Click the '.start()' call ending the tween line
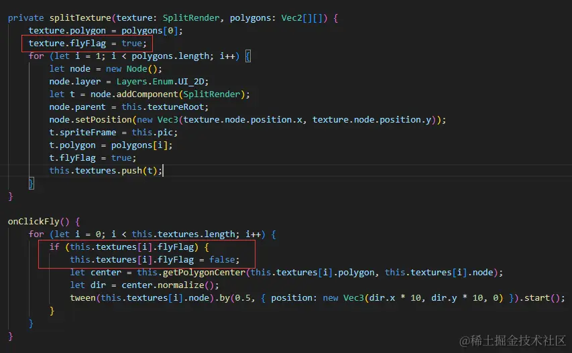Screen dimensions: 572x353 point(540,298)
